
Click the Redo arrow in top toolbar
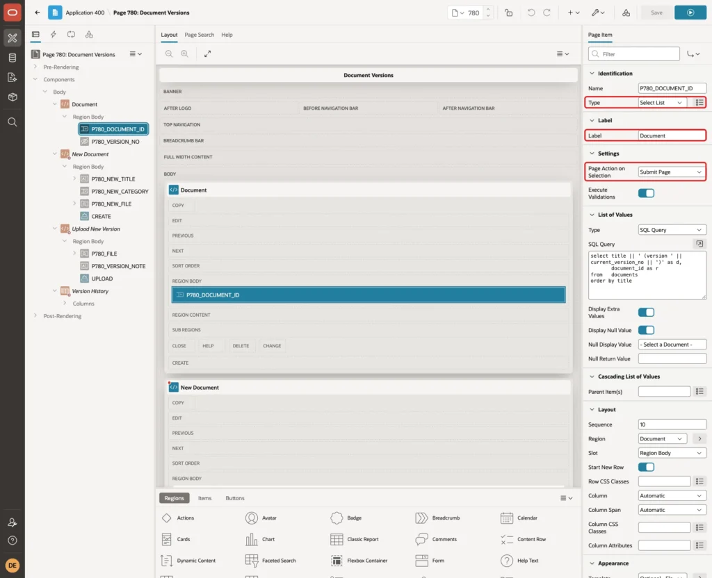tap(547, 13)
